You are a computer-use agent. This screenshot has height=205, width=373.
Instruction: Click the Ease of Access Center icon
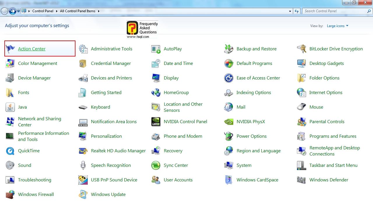pyautogui.click(x=229, y=78)
